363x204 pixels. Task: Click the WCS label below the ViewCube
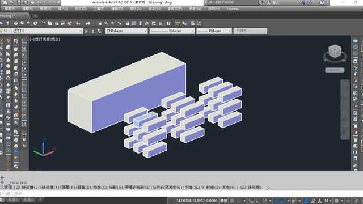tap(335, 70)
